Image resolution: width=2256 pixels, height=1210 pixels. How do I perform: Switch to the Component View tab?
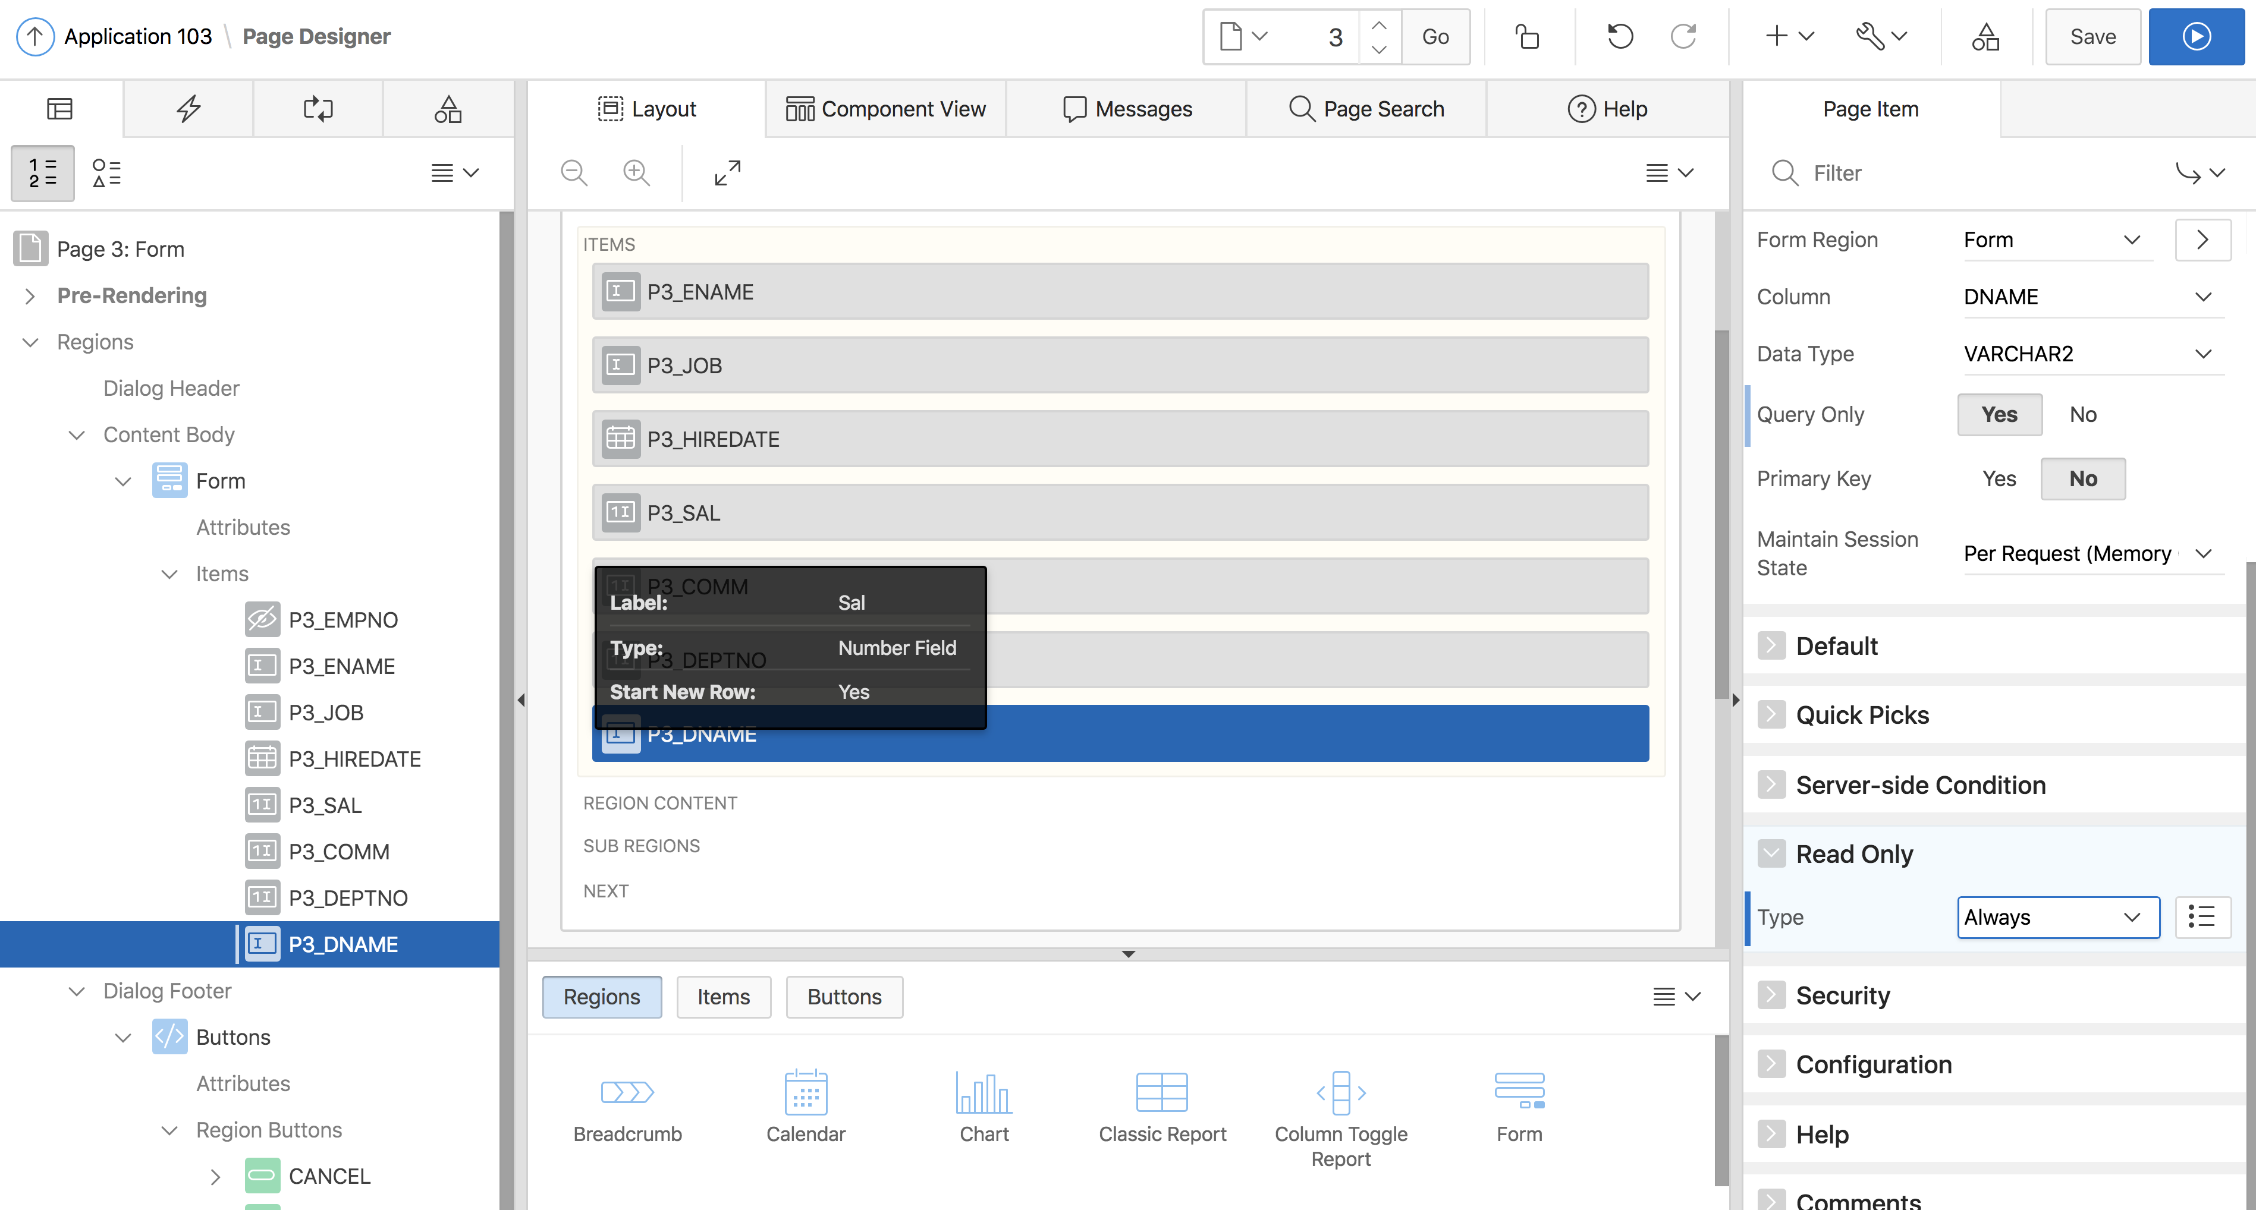click(x=885, y=109)
